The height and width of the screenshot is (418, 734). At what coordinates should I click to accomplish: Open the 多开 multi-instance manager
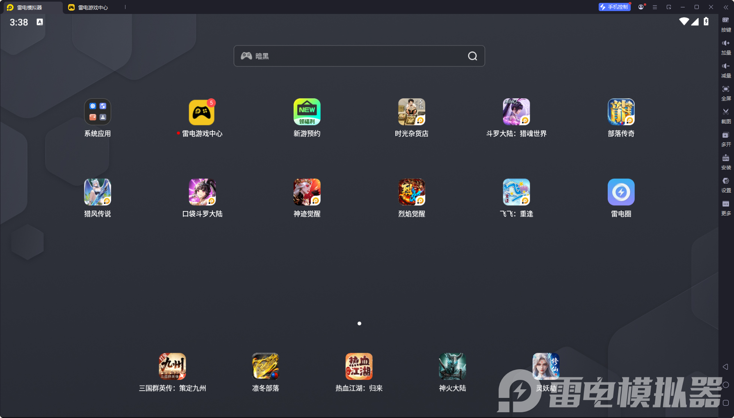[x=726, y=139]
